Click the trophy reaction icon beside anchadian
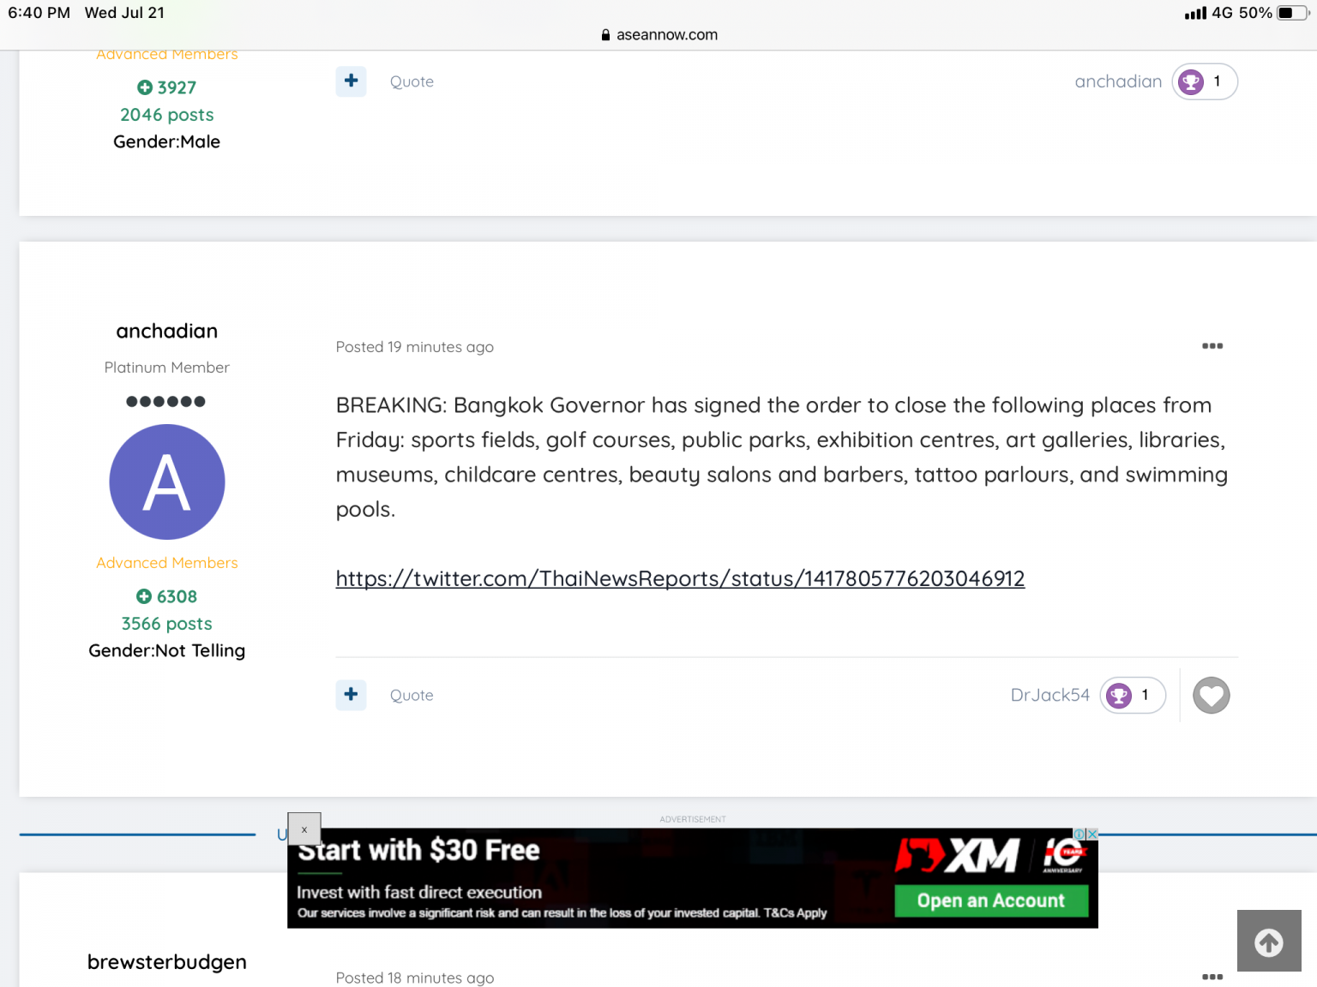Screen dimensions: 1317x987 pos(1191,81)
